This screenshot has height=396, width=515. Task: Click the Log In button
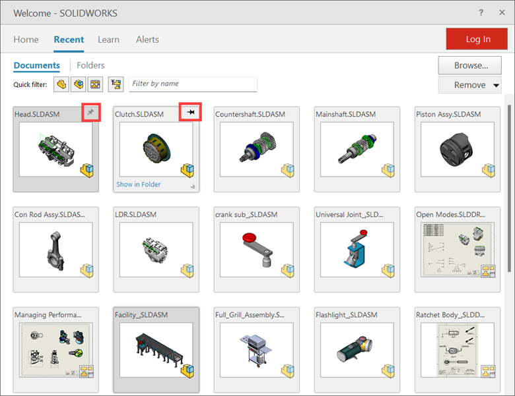[477, 39]
